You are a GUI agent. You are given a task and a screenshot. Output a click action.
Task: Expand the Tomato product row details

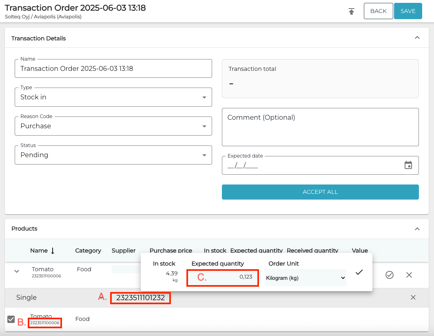[16, 272]
